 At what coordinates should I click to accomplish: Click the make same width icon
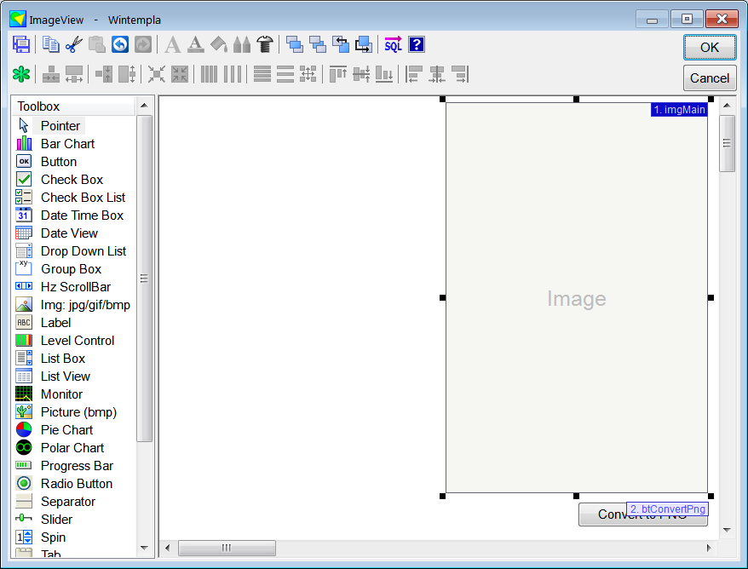(x=74, y=74)
